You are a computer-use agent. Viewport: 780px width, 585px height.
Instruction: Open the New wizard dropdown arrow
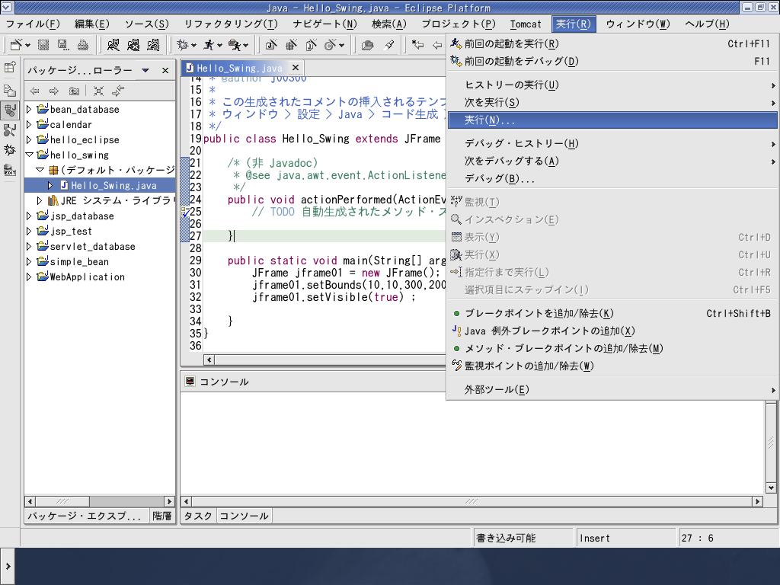point(27,45)
